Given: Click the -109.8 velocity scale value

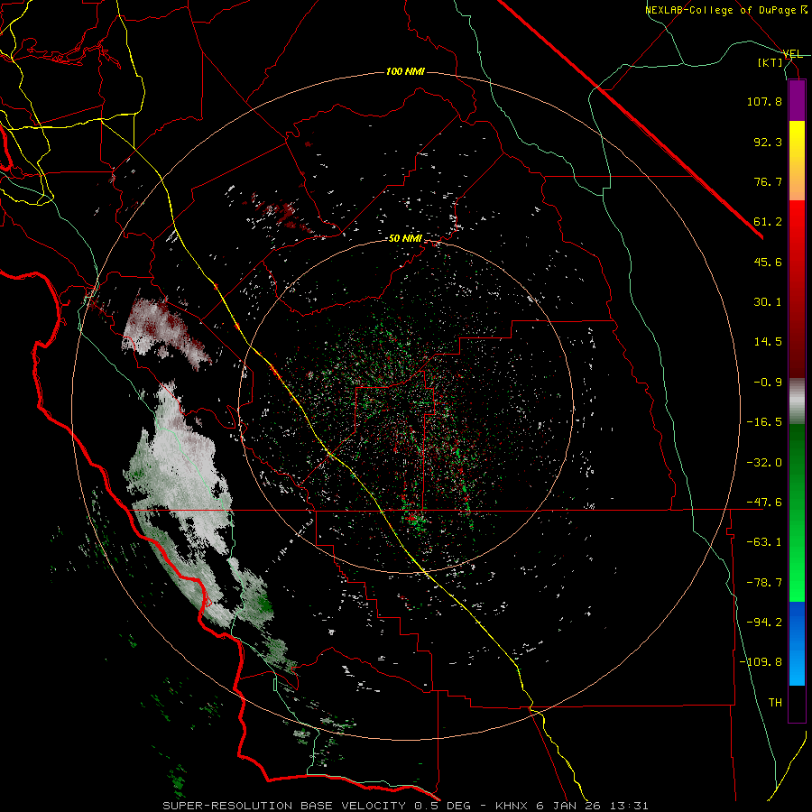Looking at the screenshot, I should (x=761, y=662).
